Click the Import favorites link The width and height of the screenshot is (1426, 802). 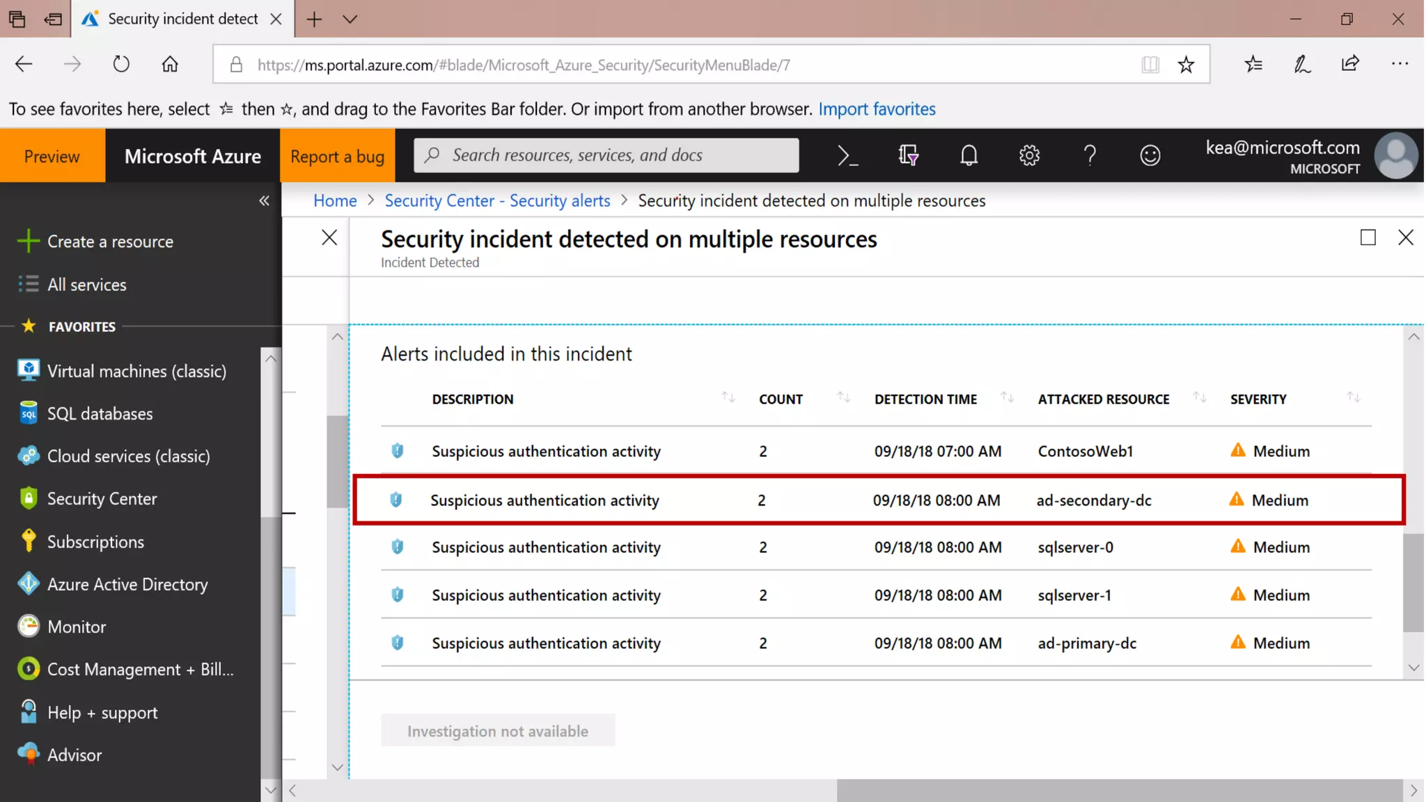click(876, 109)
